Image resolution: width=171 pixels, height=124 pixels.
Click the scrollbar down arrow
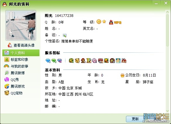coord(167,111)
